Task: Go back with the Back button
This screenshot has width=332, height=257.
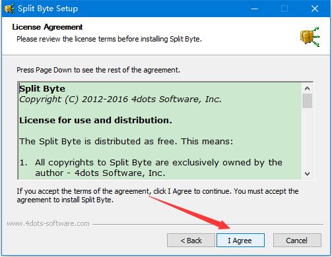Action: (191, 241)
